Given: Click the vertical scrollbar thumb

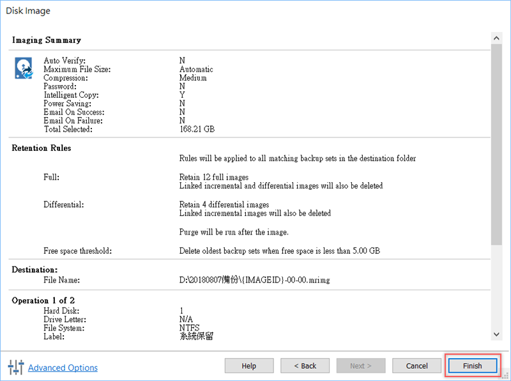Looking at the screenshot, I should 496,144.
